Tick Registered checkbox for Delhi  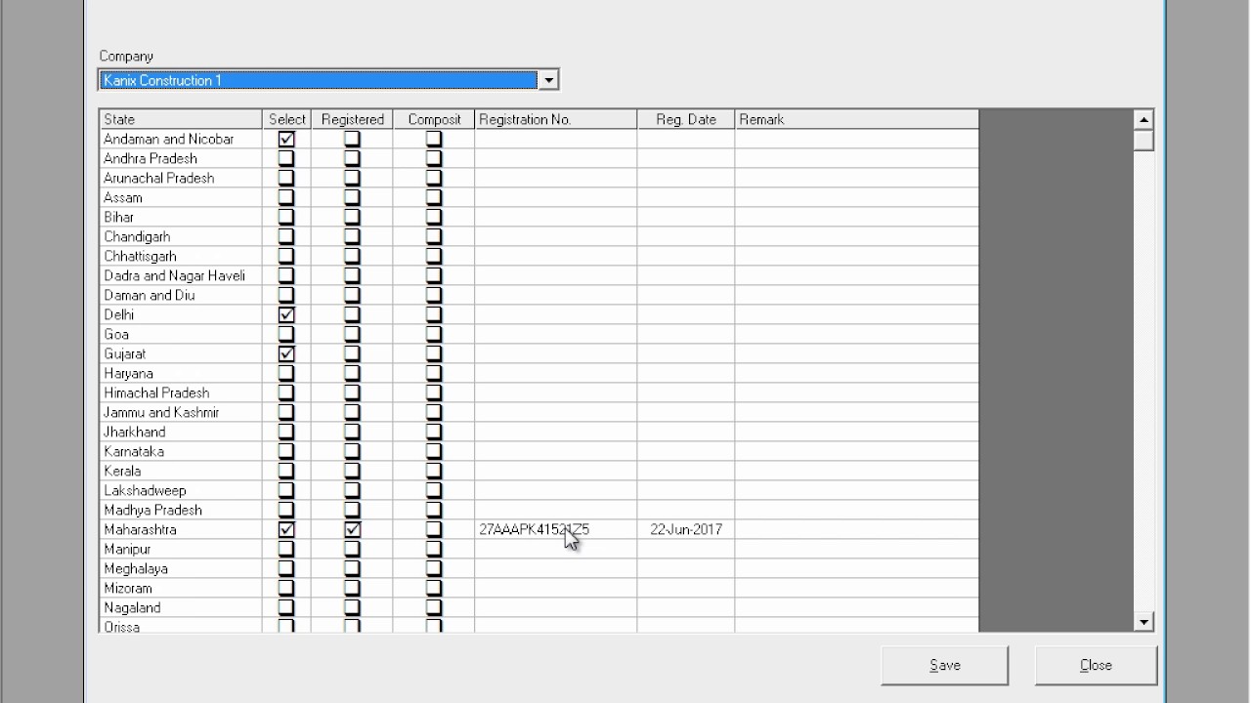click(x=352, y=314)
